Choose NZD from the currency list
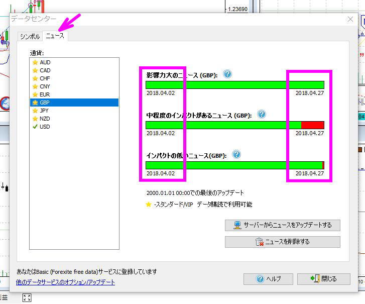365x304 pixels. pyautogui.click(x=45, y=119)
